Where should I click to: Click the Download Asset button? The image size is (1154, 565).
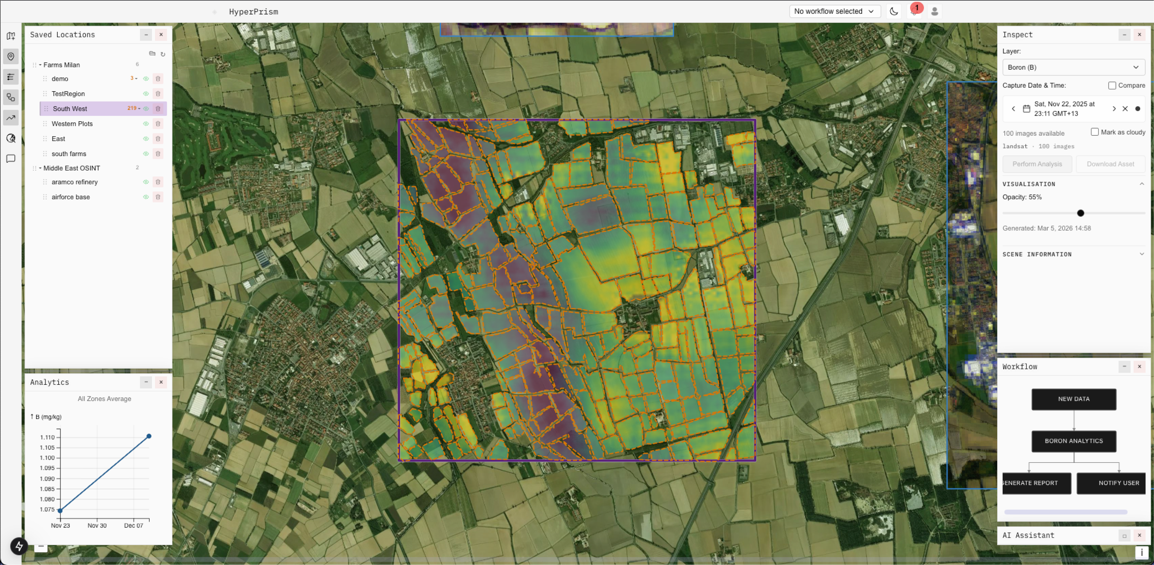point(1110,164)
